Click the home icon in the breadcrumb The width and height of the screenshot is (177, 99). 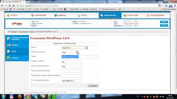coord(9,32)
